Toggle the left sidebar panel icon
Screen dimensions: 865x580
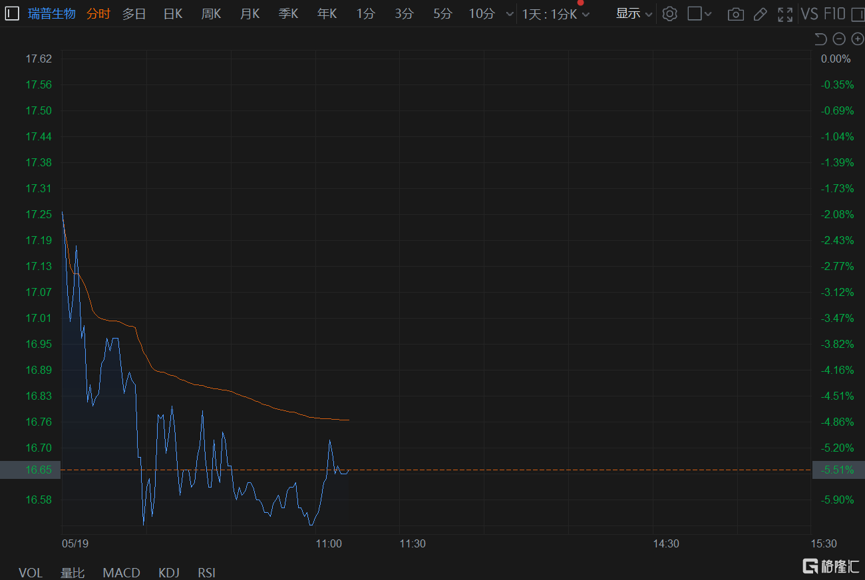12,13
